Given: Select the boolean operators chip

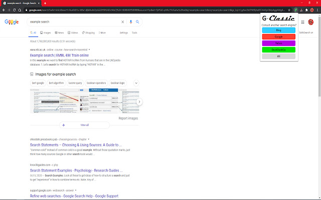Looking at the screenshot, I should 96,83.
